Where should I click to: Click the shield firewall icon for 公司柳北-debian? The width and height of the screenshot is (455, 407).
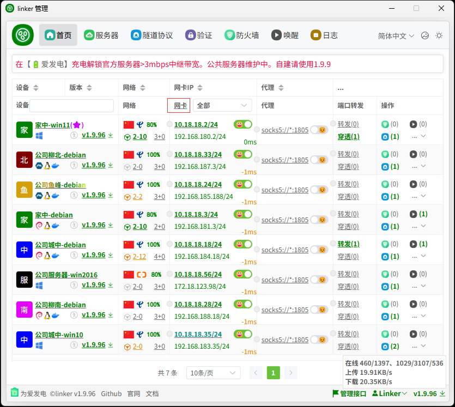[x=385, y=154]
